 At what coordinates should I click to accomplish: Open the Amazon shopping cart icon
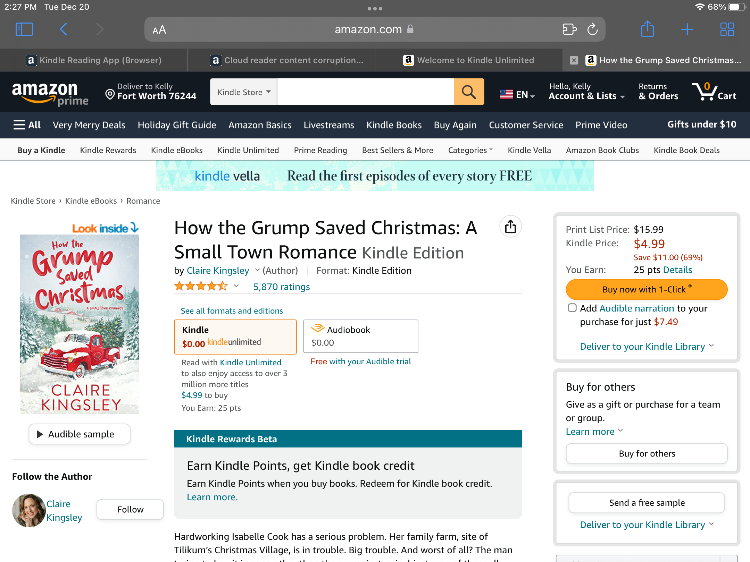[x=709, y=92]
